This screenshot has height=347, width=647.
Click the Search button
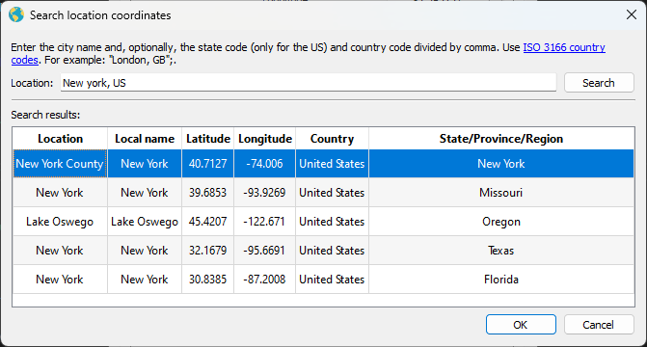[x=599, y=83]
